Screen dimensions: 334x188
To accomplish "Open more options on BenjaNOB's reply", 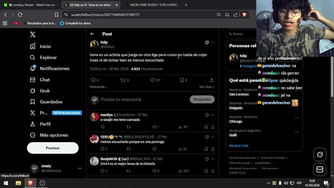I will click(213, 159).
